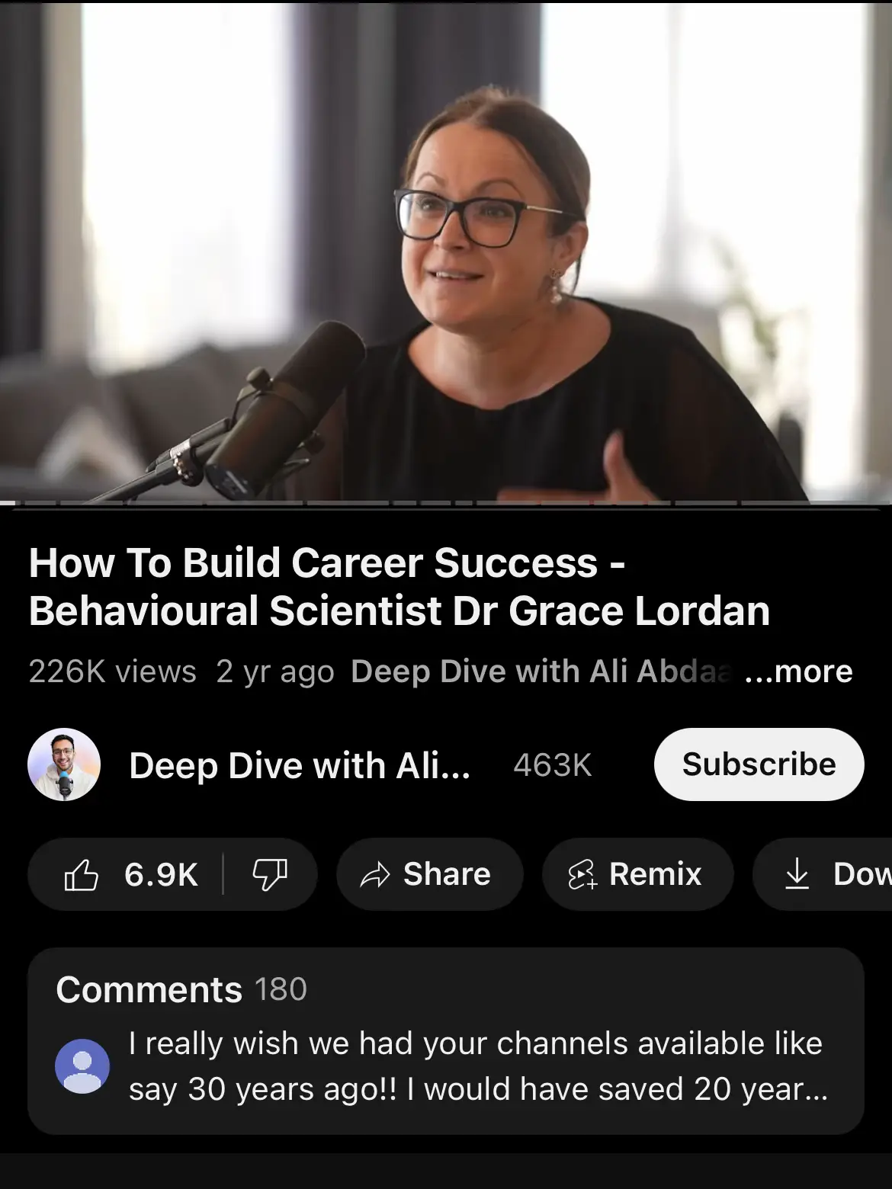The height and width of the screenshot is (1189, 892).
Task: Click the Remix button label
Action: pos(656,874)
